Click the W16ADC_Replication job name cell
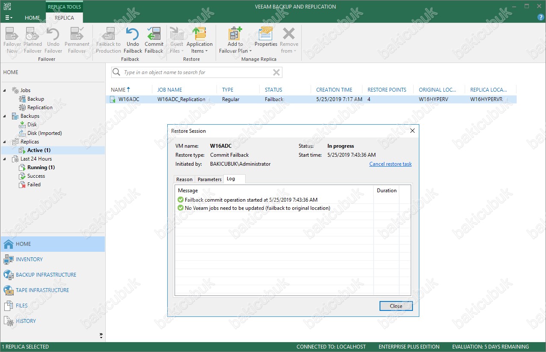 coord(181,99)
